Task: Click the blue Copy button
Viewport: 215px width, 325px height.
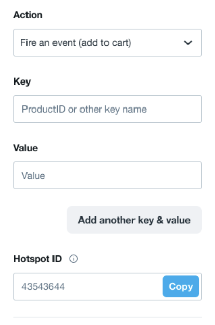Action: click(x=180, y=286)
